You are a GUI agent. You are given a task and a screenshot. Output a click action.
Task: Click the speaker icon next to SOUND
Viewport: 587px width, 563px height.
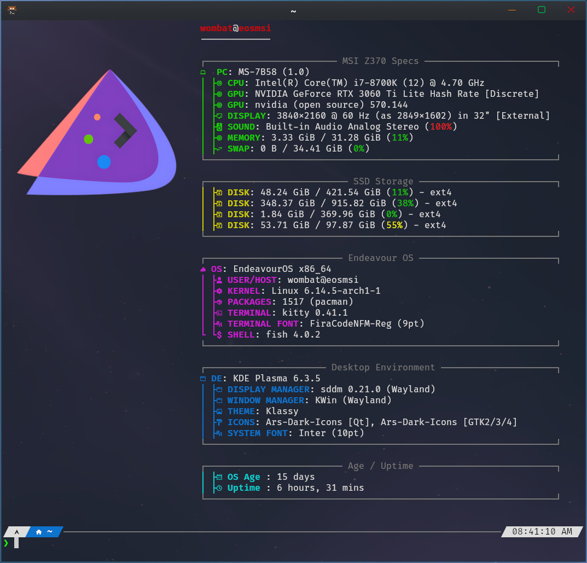(219, 127)
